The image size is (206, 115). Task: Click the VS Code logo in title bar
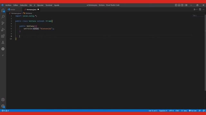(2, 5)
